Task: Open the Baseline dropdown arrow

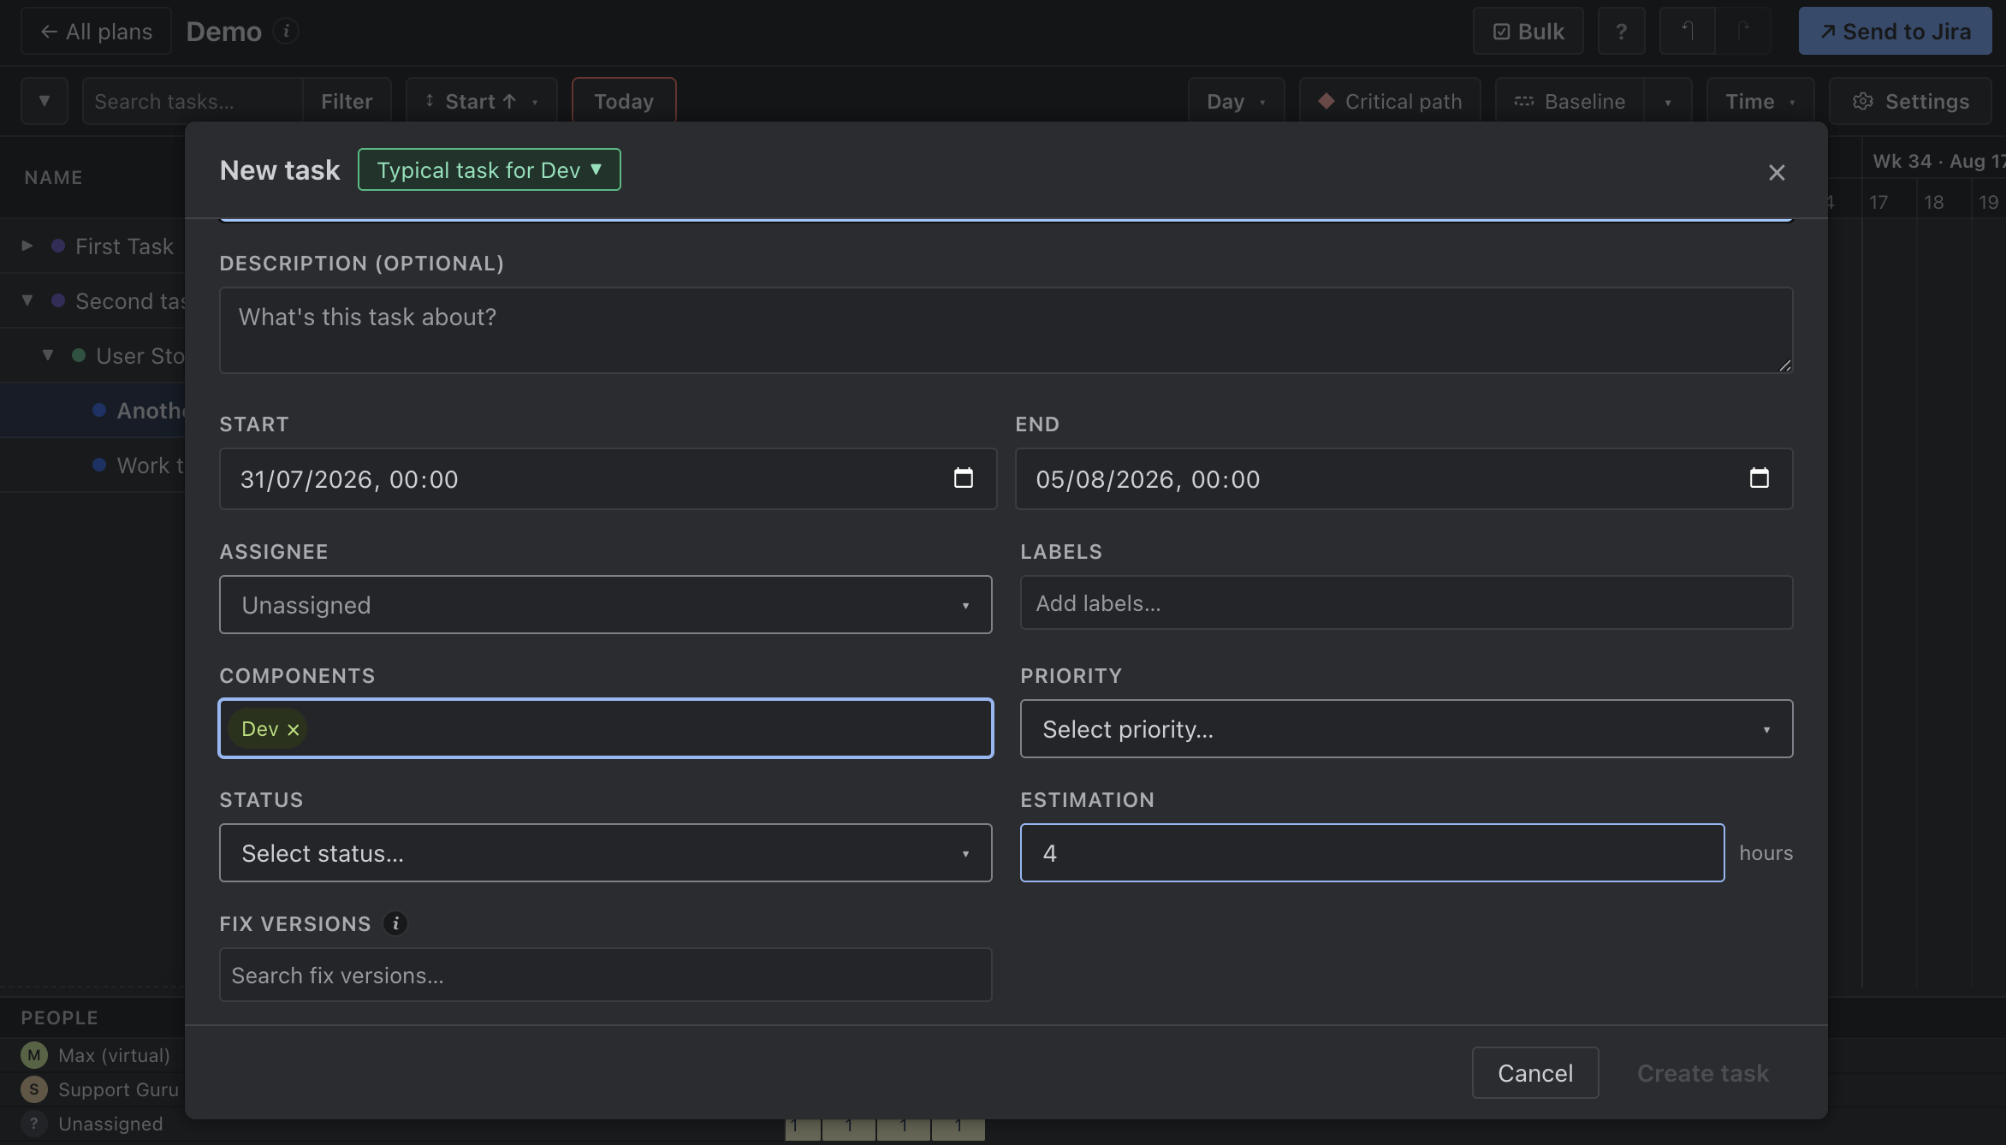Action: (1668, 101)
